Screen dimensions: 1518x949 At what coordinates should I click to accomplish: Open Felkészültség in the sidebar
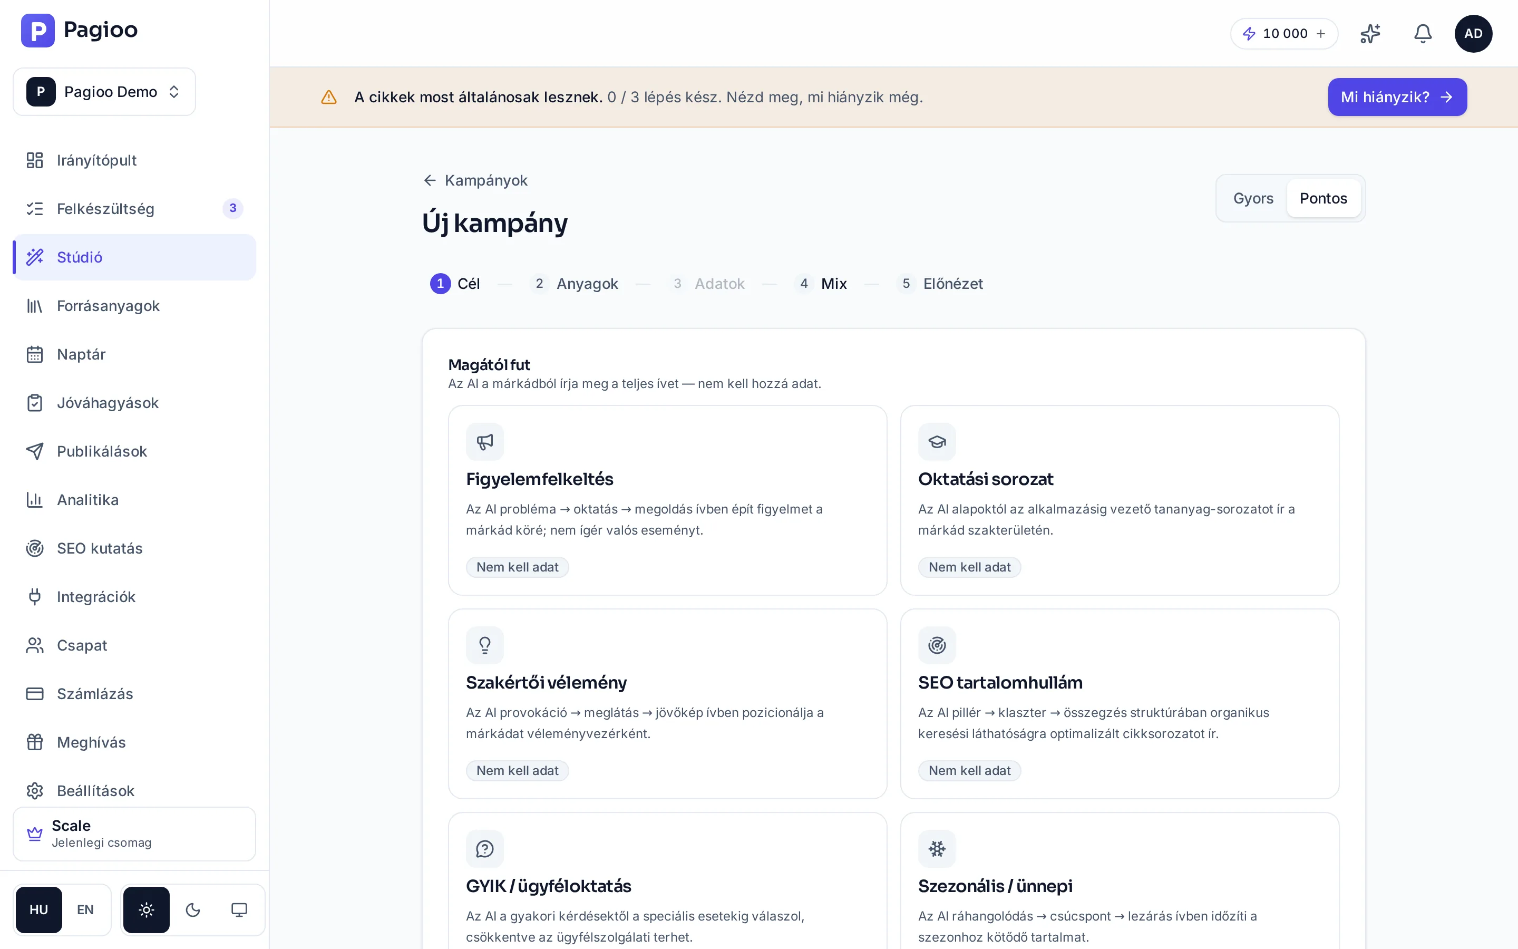pos(134,208)
